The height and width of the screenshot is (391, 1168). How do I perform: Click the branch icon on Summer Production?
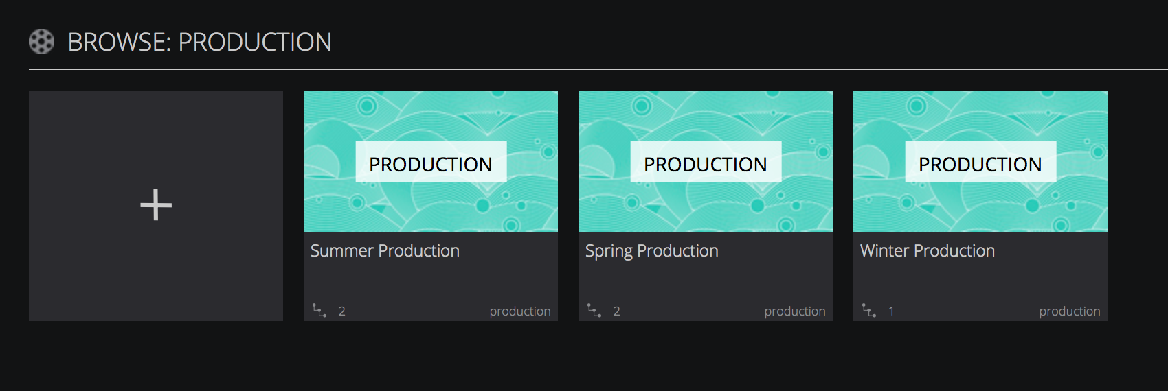pyautogui.click(x=319, y=311)
